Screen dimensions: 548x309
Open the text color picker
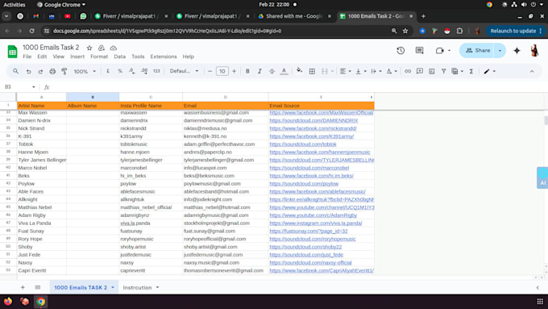(x=284, y=71)
